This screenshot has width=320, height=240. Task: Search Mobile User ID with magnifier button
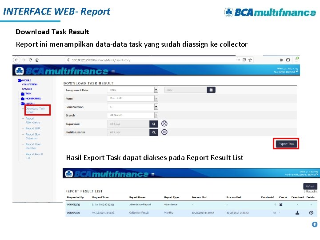(x=154, y=132)
